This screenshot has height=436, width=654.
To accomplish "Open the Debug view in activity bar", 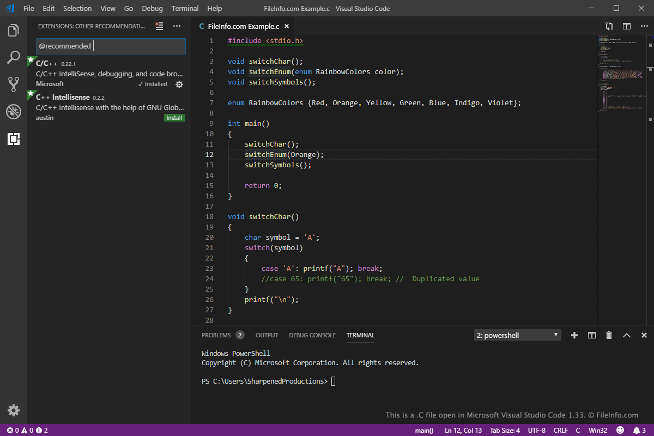I will (14, 112).
